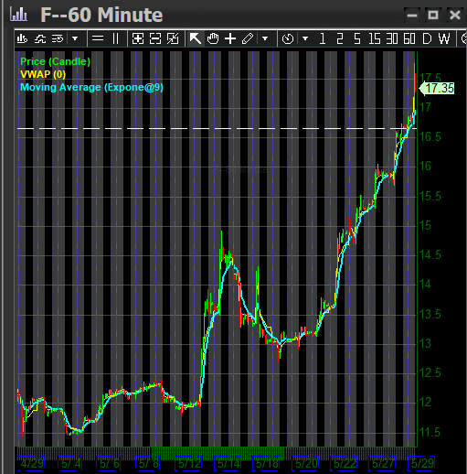The image size is (467, 474).
Task: Click the zoom out icon
Action: (155, 38)
